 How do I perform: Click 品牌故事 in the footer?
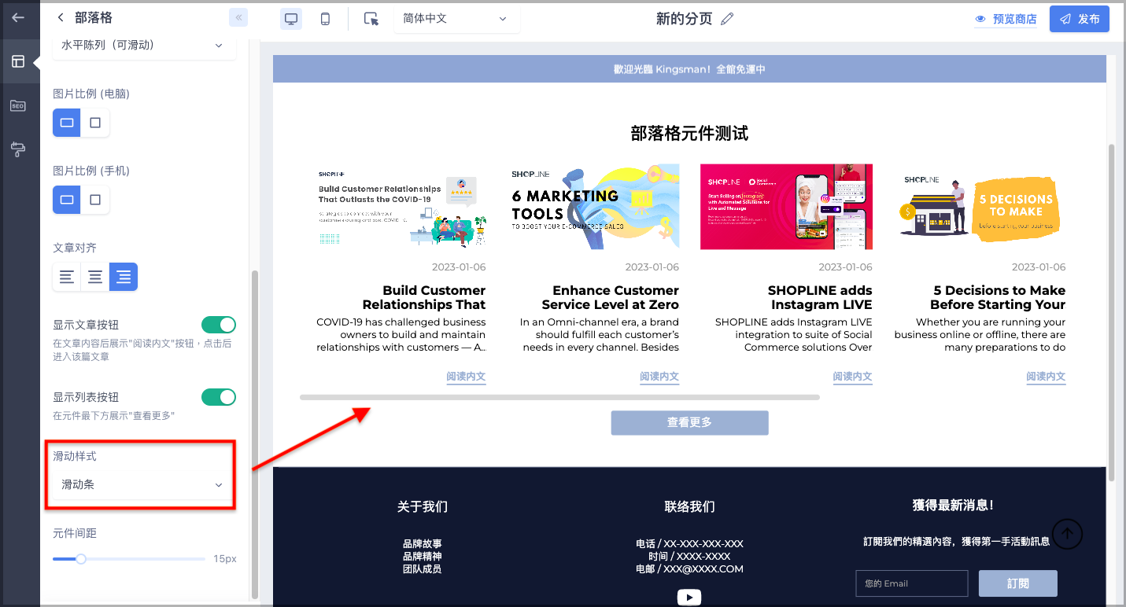422,543
